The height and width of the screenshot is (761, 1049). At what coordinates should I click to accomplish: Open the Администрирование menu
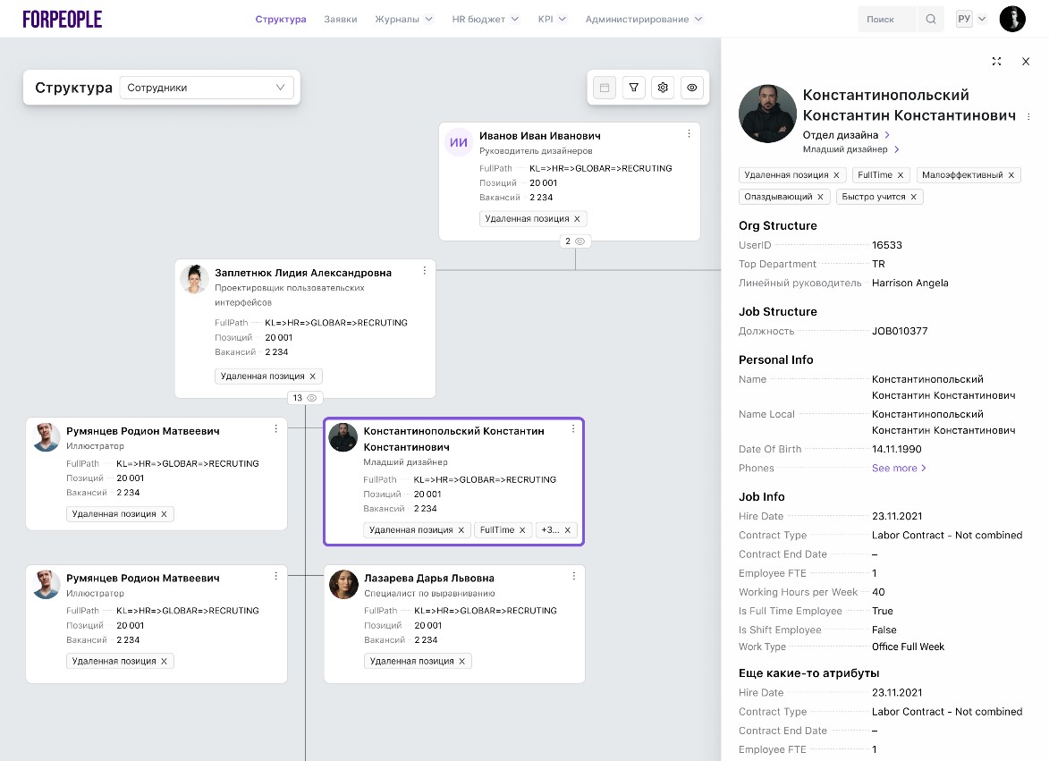click(x=643, y=19)
